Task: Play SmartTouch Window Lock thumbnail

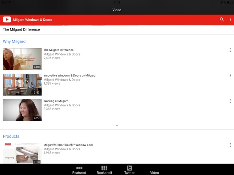Action: 22,153
